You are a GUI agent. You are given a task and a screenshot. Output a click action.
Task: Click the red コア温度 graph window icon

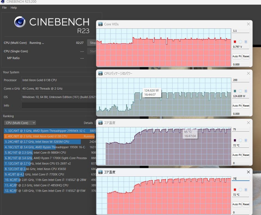tap(100, 172)
